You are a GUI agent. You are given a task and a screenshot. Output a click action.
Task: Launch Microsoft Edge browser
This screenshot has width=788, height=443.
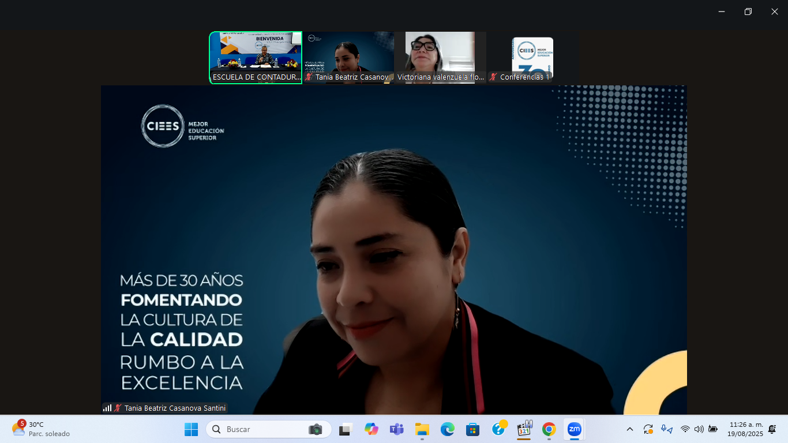click(448, 429)
